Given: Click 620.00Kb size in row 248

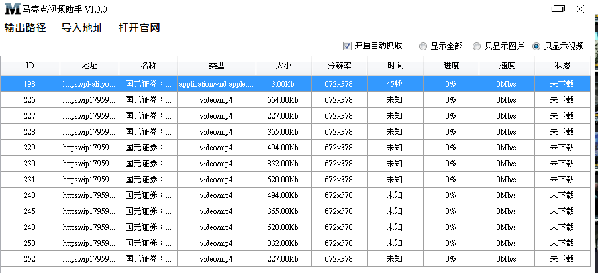Looking at the screenshot, I should (x=283, y=227).
